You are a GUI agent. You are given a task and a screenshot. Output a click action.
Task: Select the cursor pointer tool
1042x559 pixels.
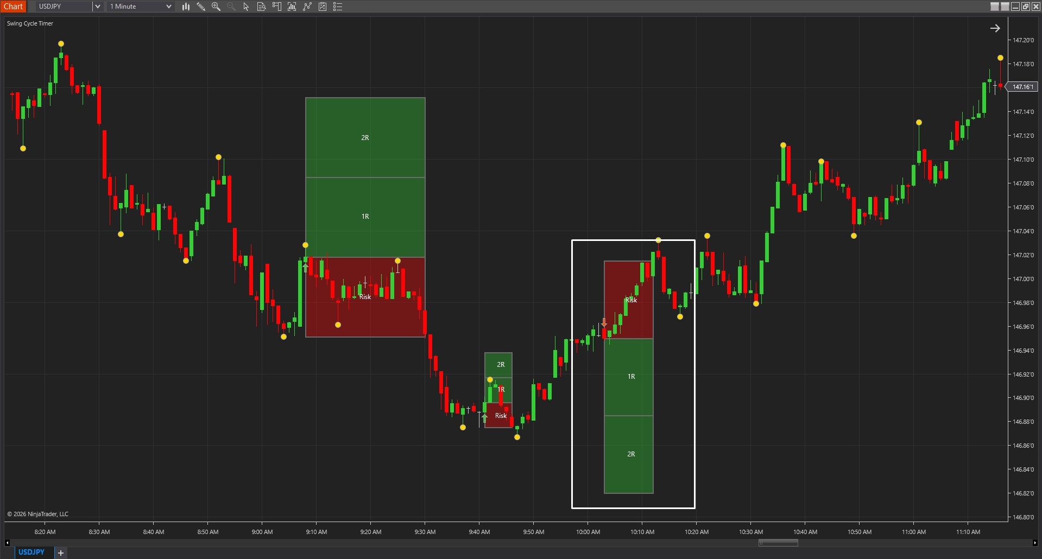coord(247,7)
